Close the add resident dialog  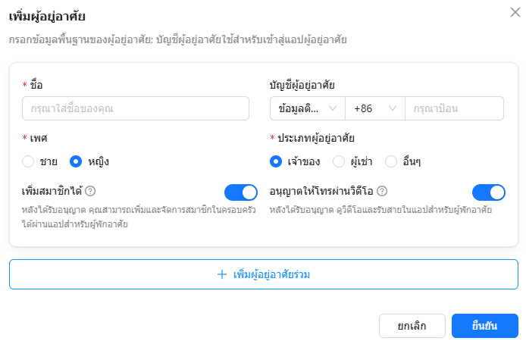pos(515,12)
